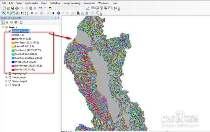
Task: Undo the last action
Action: [40, 8]
